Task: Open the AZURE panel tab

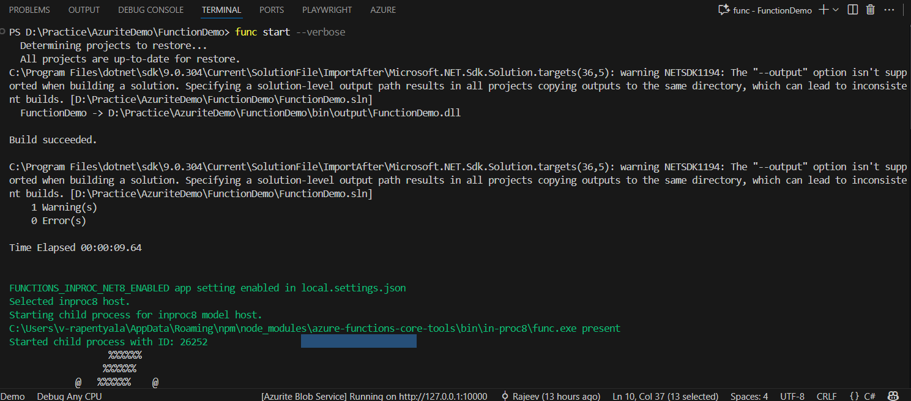Action: click(x=383, y=9)
